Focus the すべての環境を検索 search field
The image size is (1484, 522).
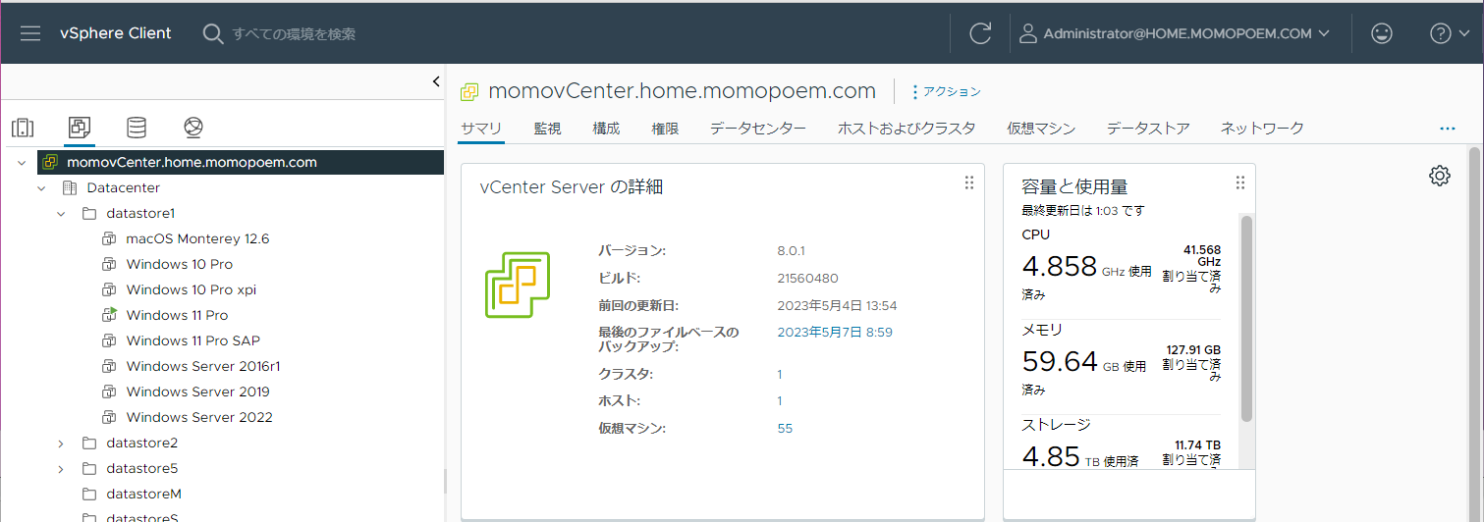pyautogui.click(x=294, y=34)
